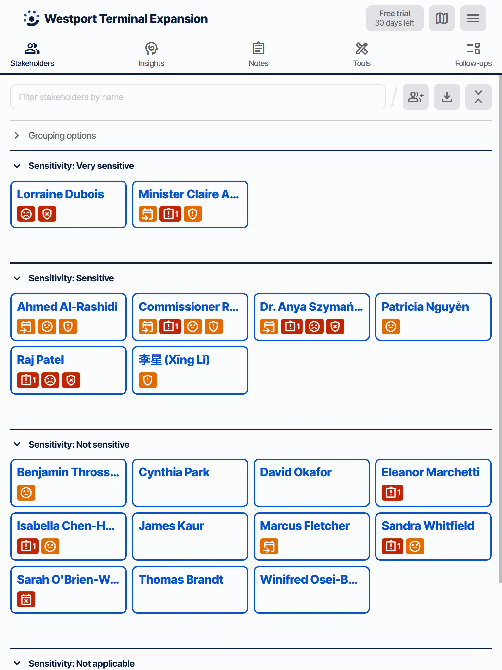Open Raj Patel's stakeholder name
Image resolution: width=502 pixels, height=670 pixels.
tap(41, 360)
